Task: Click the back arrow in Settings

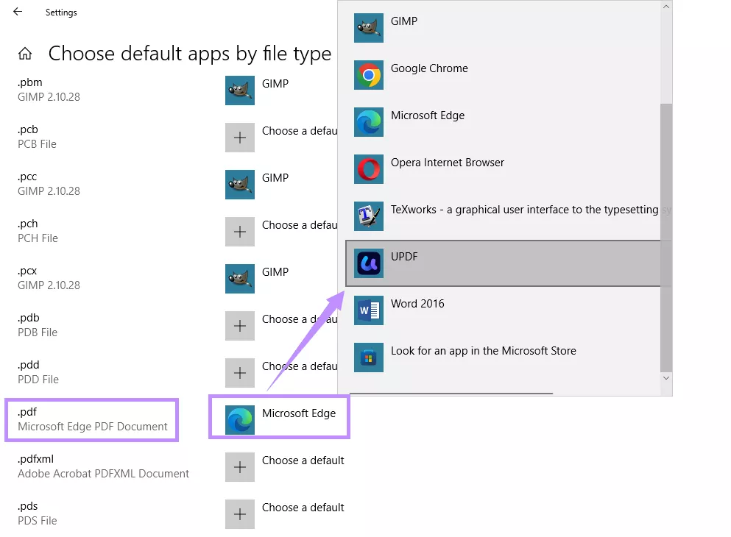Action: (16, 12)
